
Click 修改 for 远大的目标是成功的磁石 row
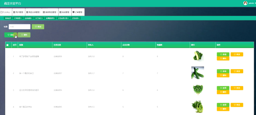(x=237, y=88)
